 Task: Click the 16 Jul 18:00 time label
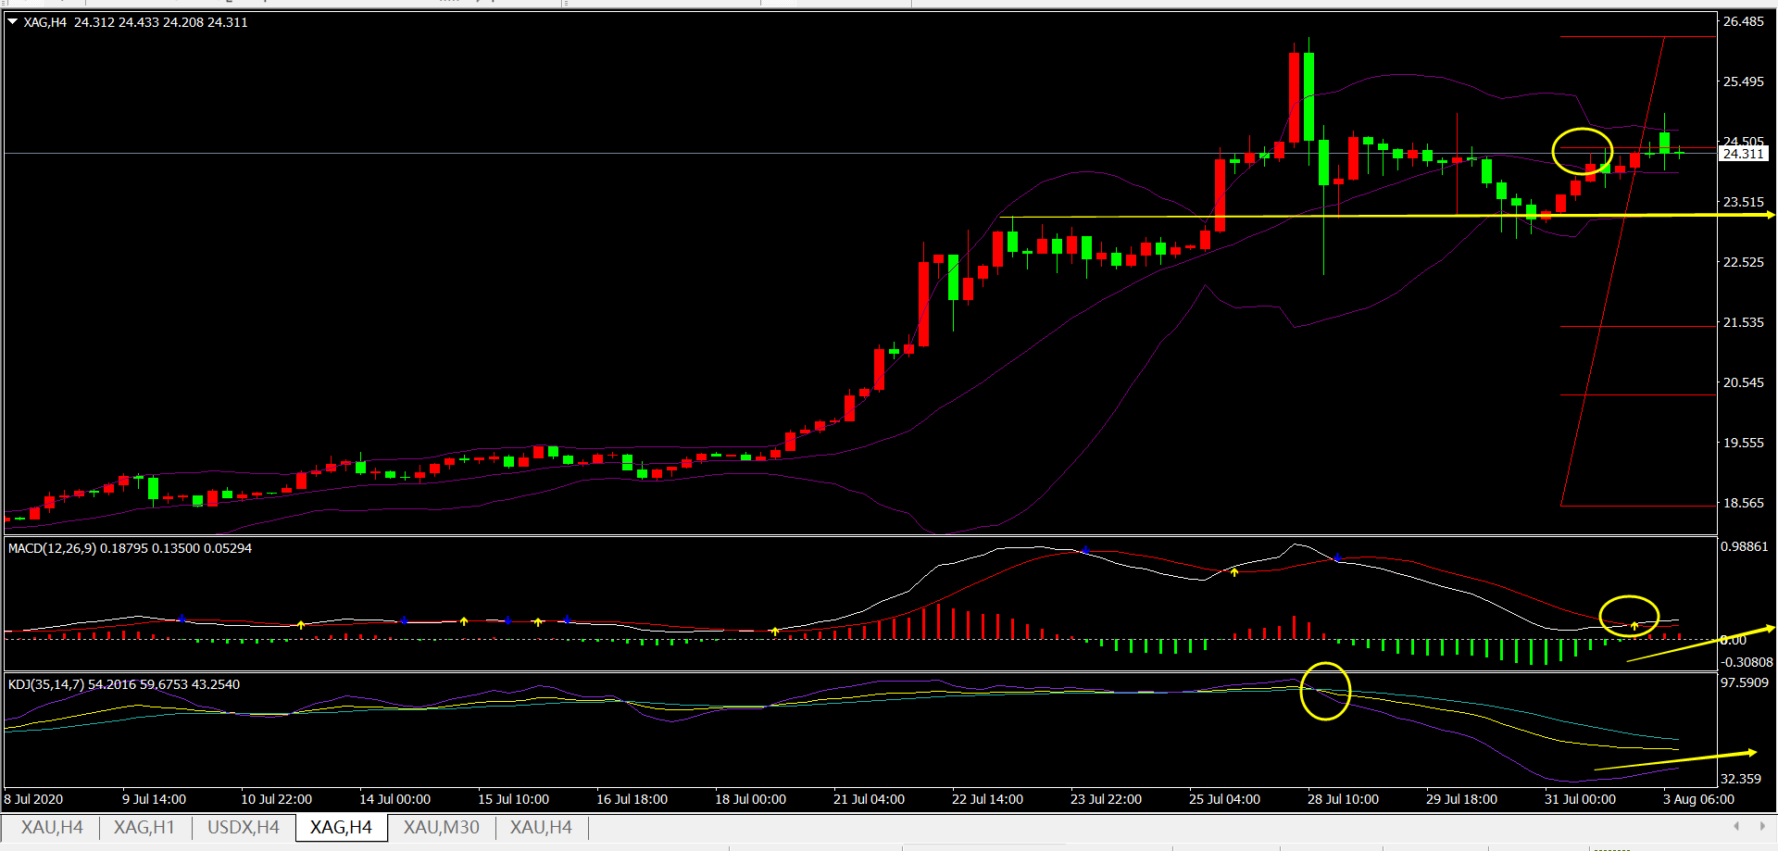click(x=632, y=799)
